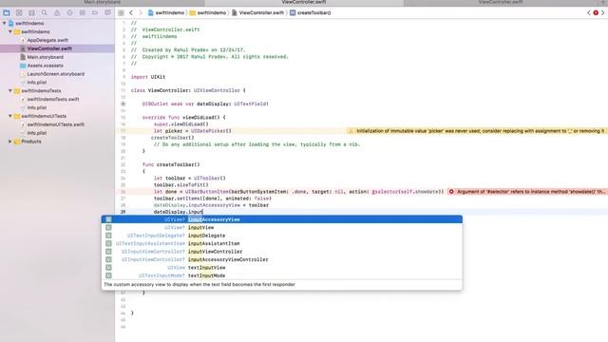Open the Project navigator folder icon

7,12
